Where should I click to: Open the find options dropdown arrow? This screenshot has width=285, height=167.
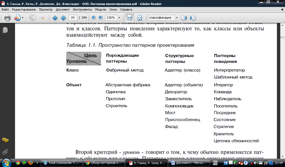point(177,18)
